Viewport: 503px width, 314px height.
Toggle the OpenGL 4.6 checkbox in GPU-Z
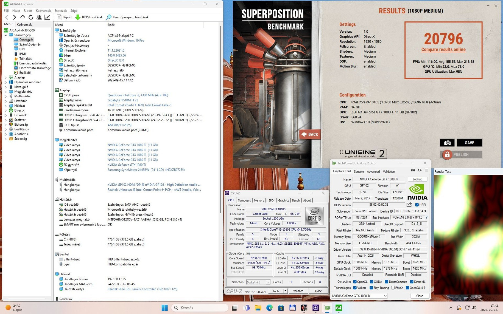coord(407,288)
